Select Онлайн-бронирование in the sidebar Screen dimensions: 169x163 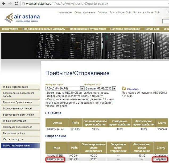pos(20,87)
